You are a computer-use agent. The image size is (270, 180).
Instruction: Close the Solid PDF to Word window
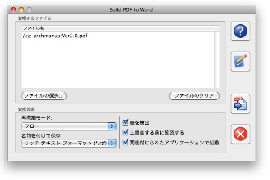[x=13, y=9]
